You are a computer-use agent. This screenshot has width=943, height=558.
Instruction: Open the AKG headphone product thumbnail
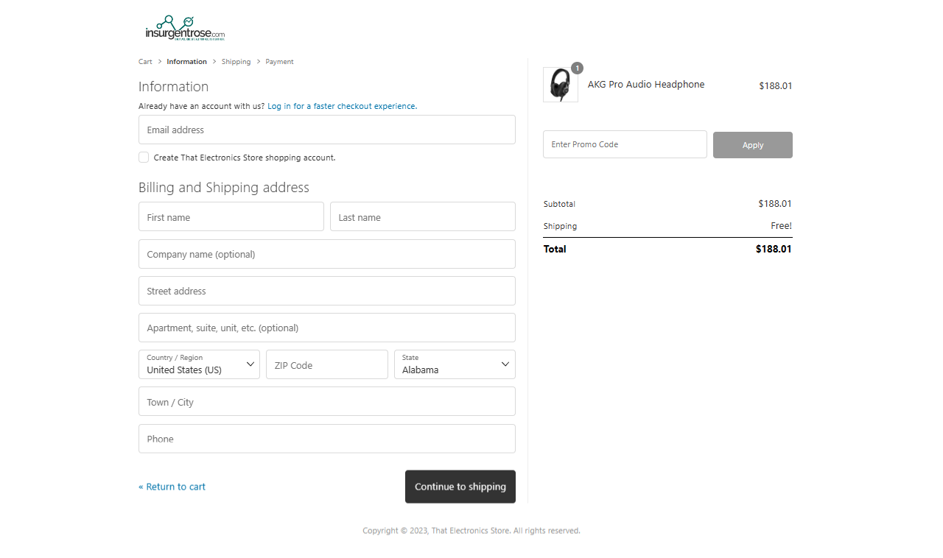(561, 85)
